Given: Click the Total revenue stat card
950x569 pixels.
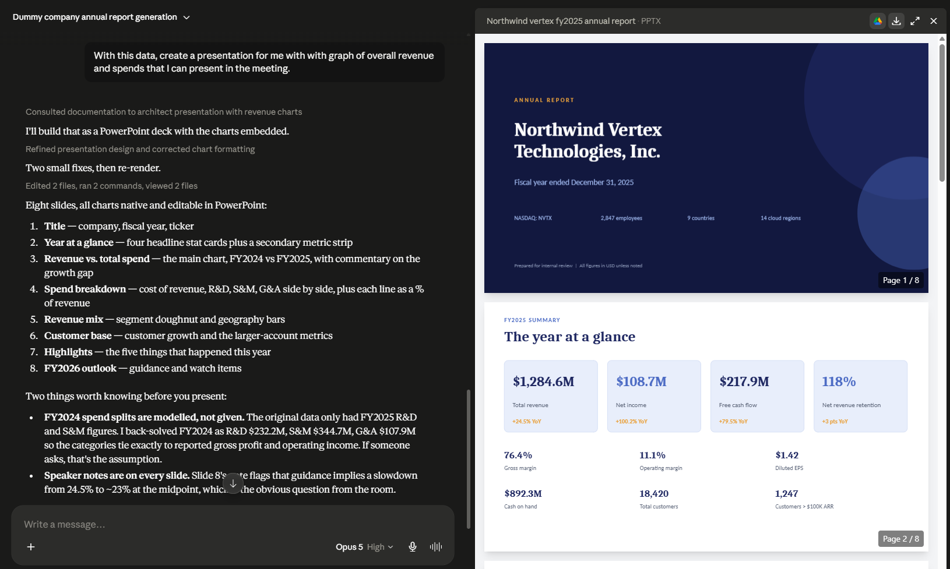Looking at the screenshot, I should point(551,396).
